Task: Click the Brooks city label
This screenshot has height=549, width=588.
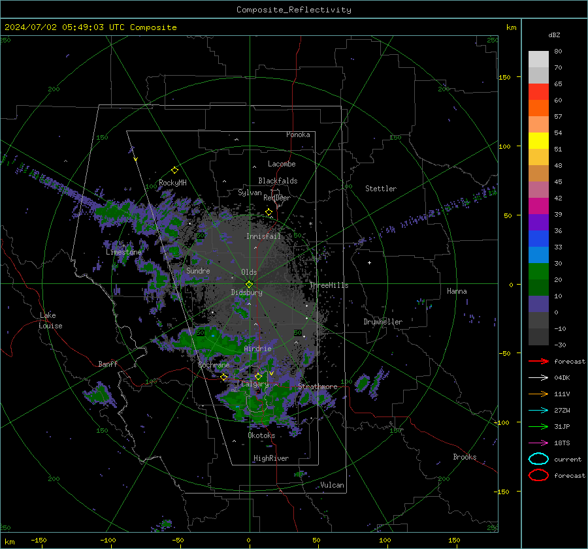Action: tap(465, 457)
